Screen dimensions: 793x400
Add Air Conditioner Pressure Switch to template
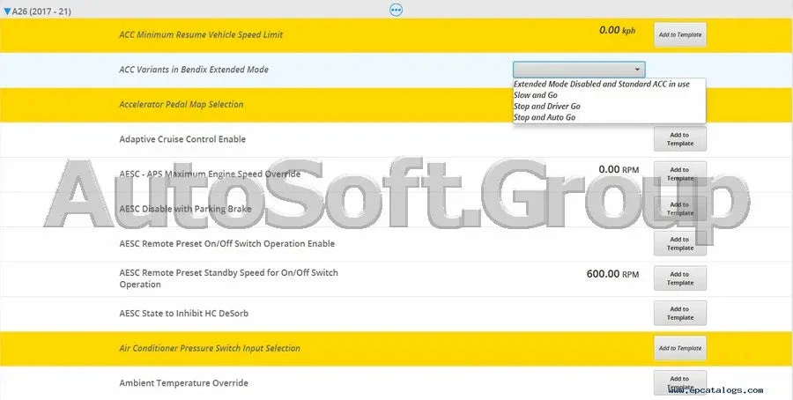tap(679, 348)
